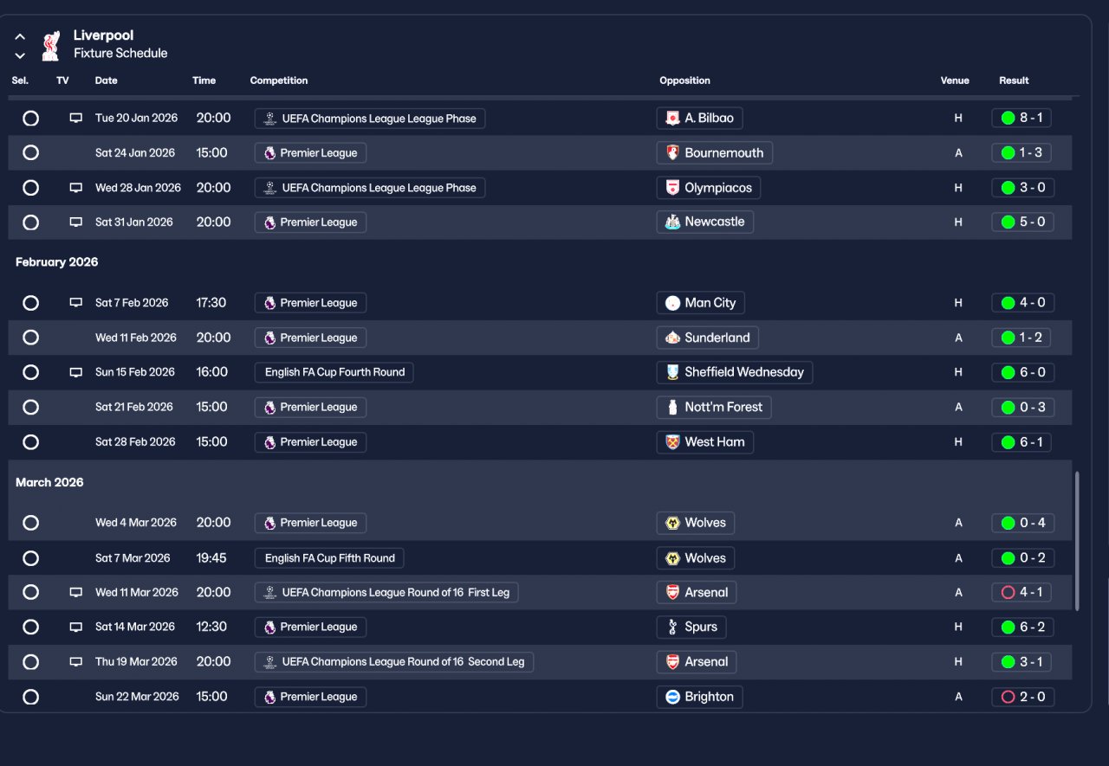Select the Nott'm Forest fixture radio button
This screenshot has height=766, width=1109.
(31, 407)
